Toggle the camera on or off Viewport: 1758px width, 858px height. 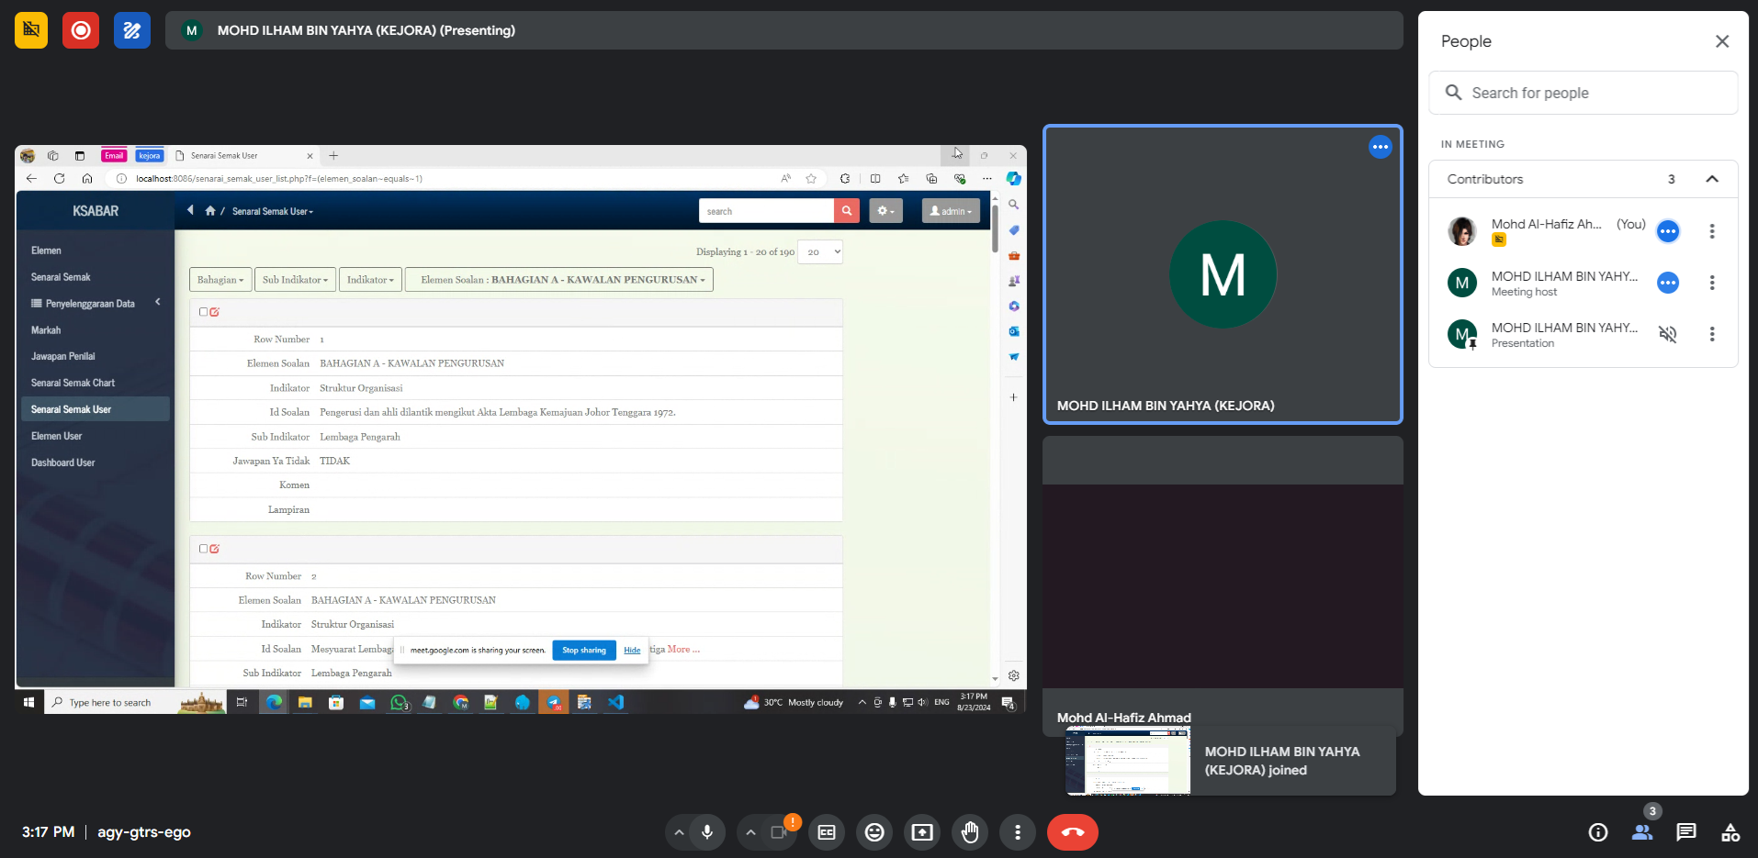click(779, 832)
